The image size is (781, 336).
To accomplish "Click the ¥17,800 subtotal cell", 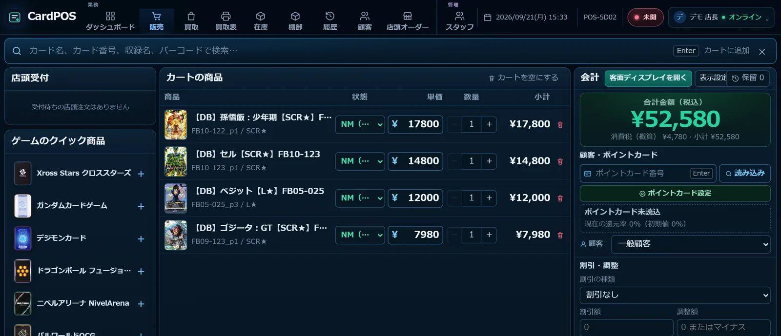I will 530,124.
